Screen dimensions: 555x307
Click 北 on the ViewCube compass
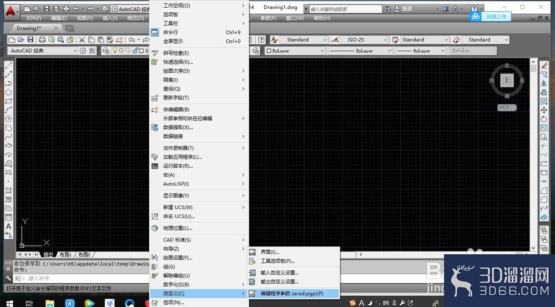(x=507, y=66)
